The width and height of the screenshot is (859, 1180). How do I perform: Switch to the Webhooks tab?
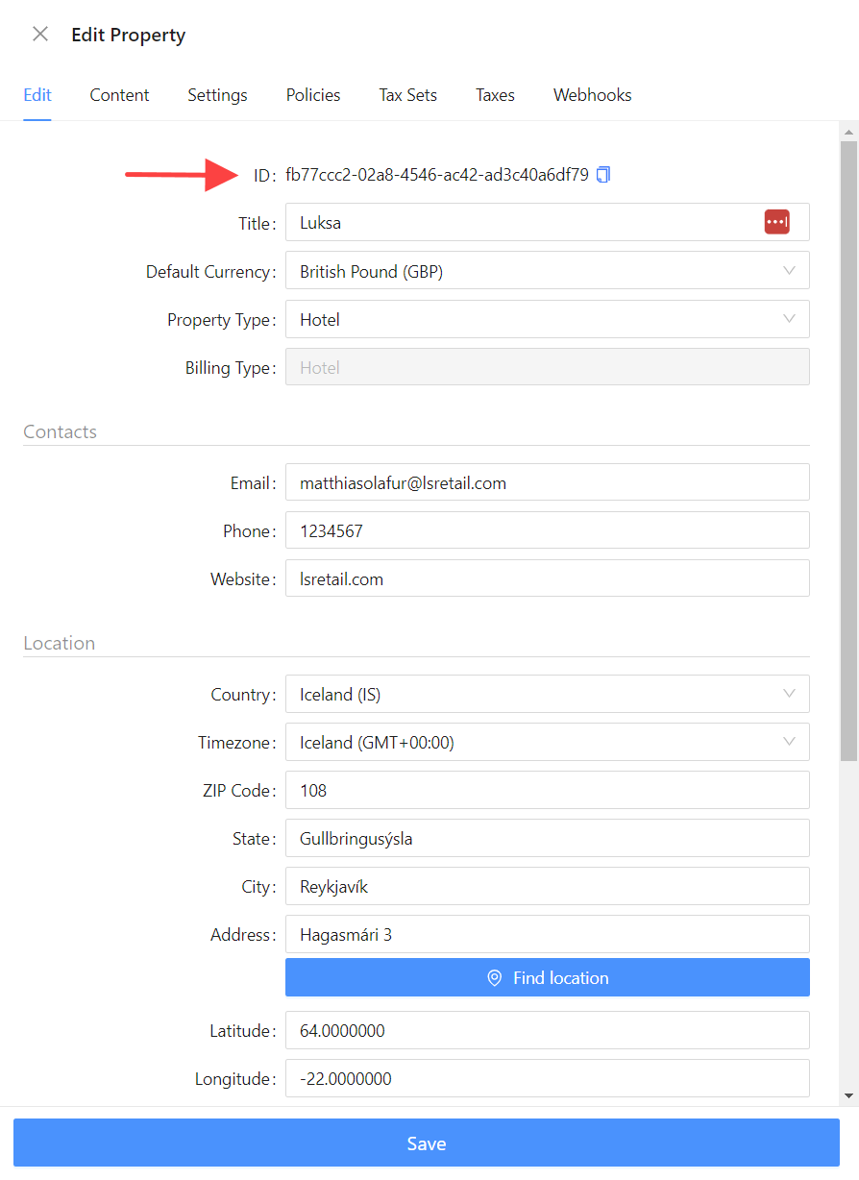(592, 95)
